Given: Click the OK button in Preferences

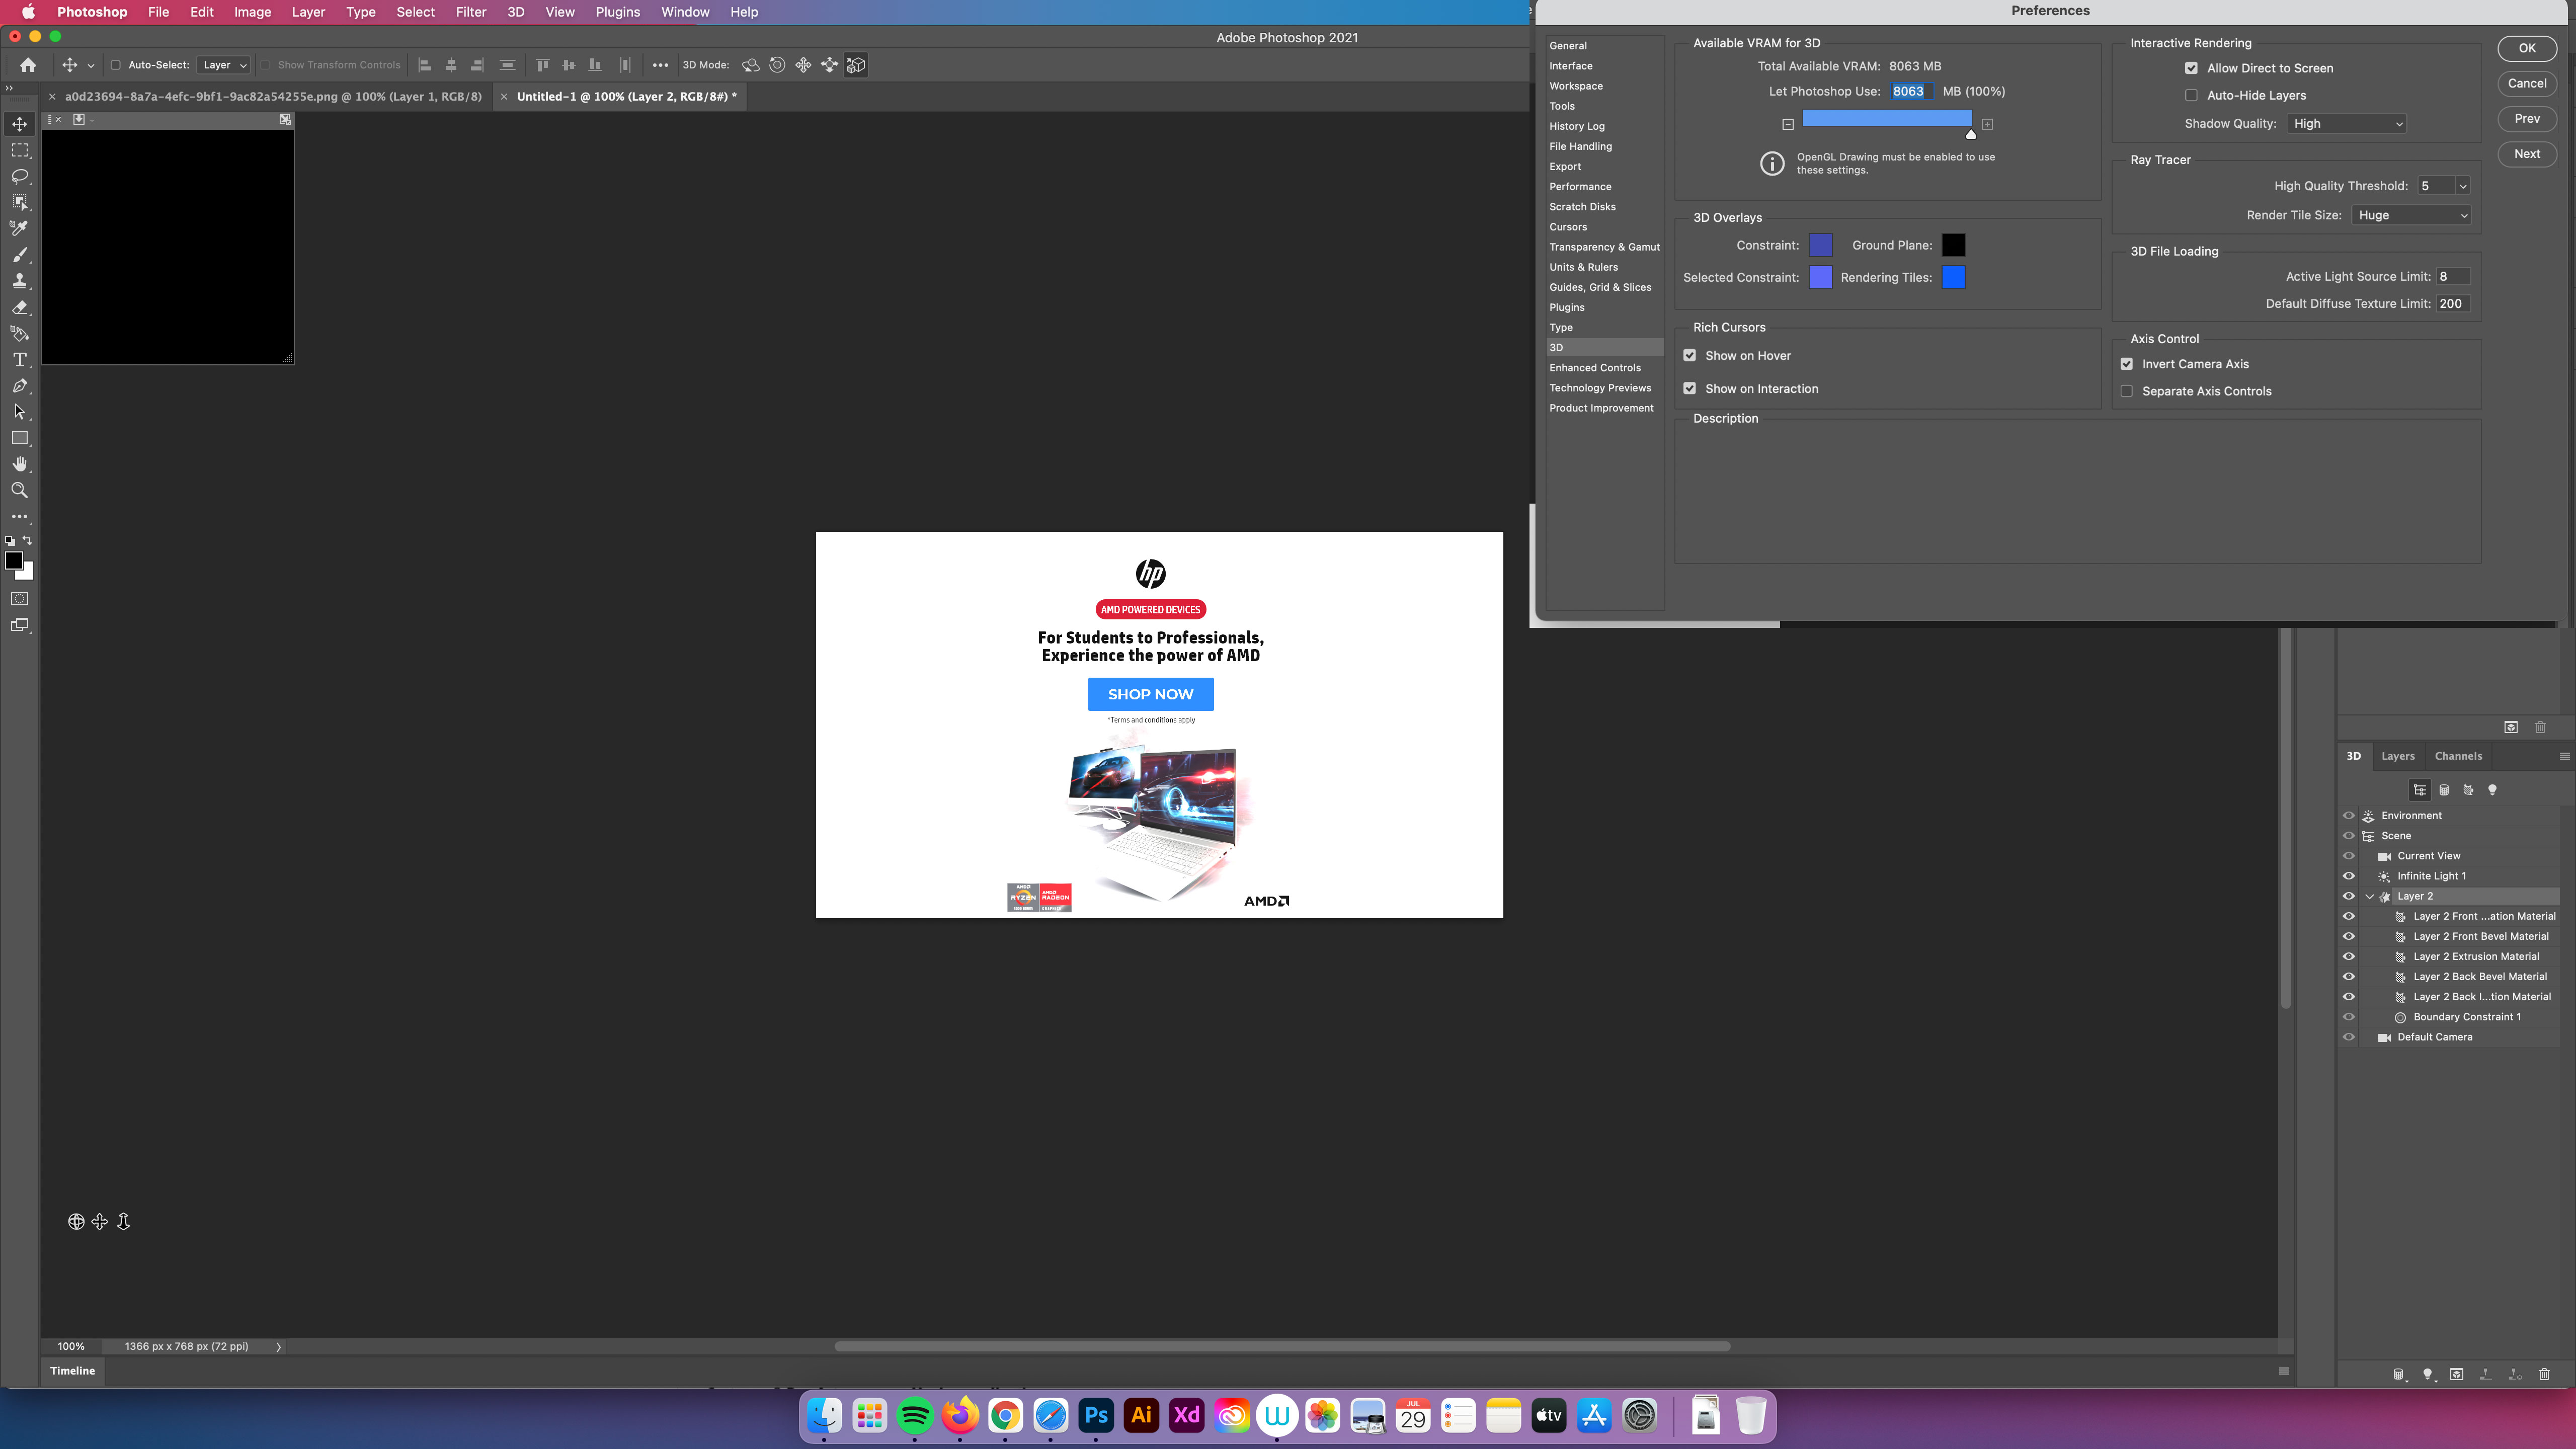Looking at the screenshot, I should click(2526, 48).
